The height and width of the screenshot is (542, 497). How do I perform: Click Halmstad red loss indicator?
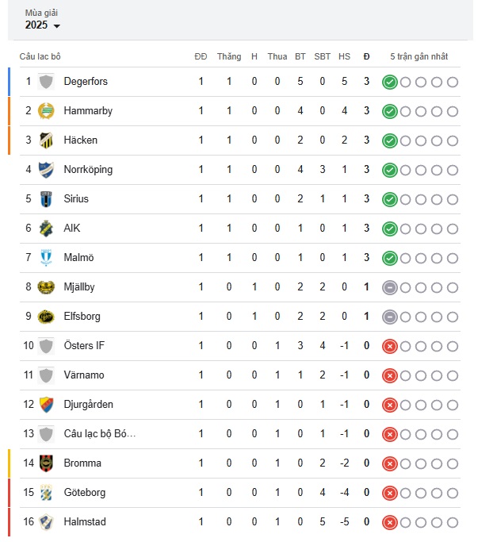[389, 523]
